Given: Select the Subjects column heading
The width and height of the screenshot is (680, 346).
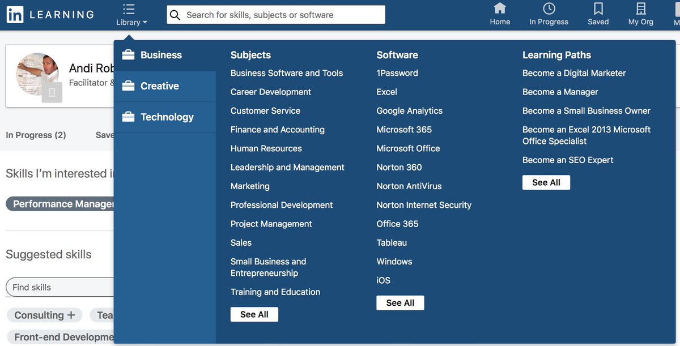Looking at the screenshot, I should pyautogui.click(x=250, y=55).
